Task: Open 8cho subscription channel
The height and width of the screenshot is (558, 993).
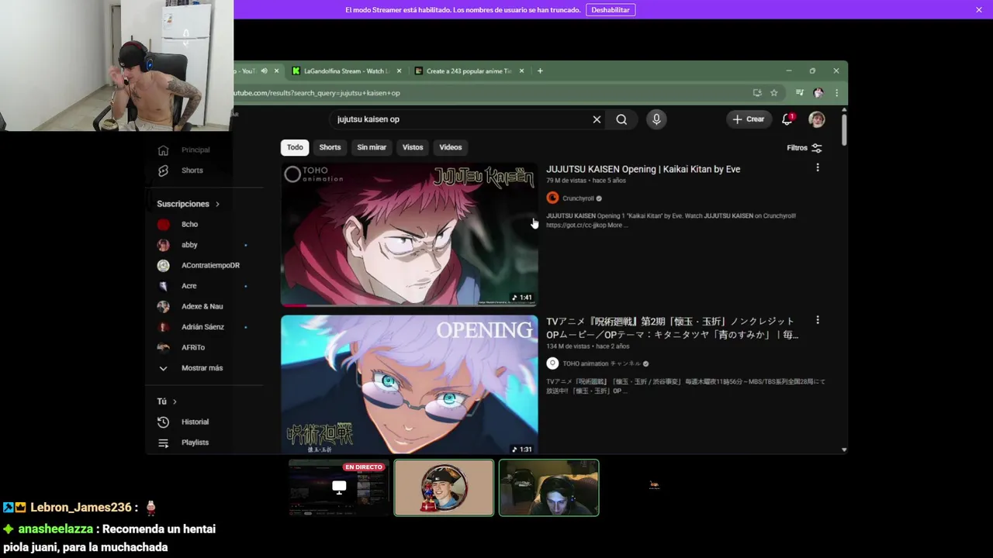Action: click(190, 225)
